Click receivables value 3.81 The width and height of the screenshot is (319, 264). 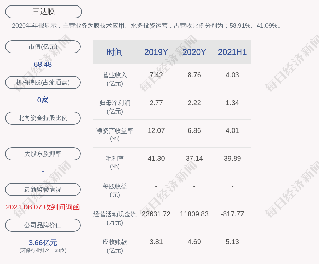coord(156,242)
